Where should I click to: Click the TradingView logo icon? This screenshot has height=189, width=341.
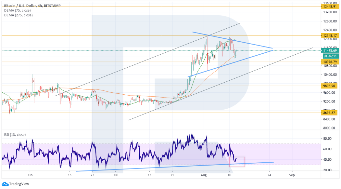click(x=5, y=184)
